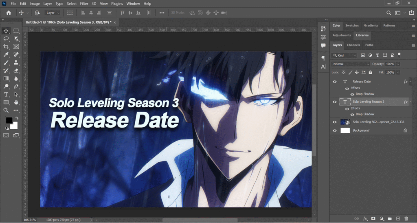The image size is (417, 223).
Task: Toggle lock transparent pixels
Action: click(x=343, y=73)
